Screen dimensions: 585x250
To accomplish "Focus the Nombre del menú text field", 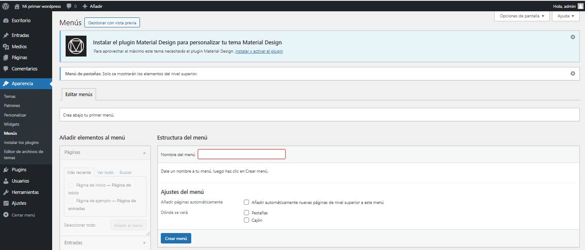I will click(x=241, y=154).
